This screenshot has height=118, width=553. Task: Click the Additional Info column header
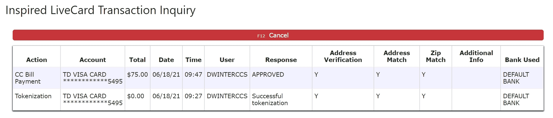tap(476, 56)
